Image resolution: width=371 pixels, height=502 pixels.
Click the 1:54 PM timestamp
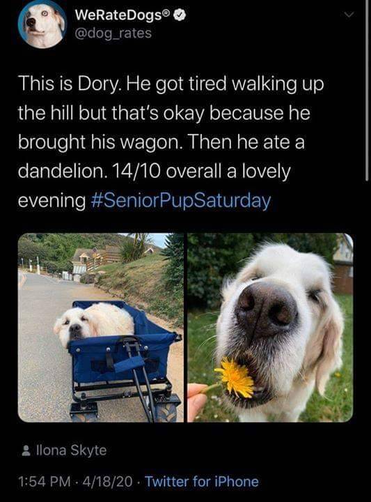[x=45, y=482]
